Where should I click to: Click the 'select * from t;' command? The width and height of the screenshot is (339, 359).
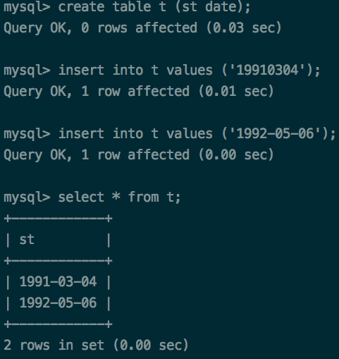pyautogui.click(x=119, y=197)
